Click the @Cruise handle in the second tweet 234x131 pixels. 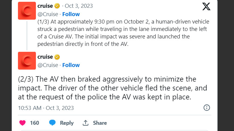[x=48, y=65]
